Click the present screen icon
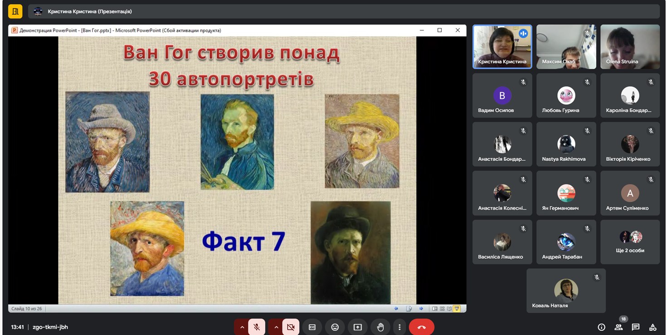The height and width of the screenshot is (335, 667). [x=358, y=327]
